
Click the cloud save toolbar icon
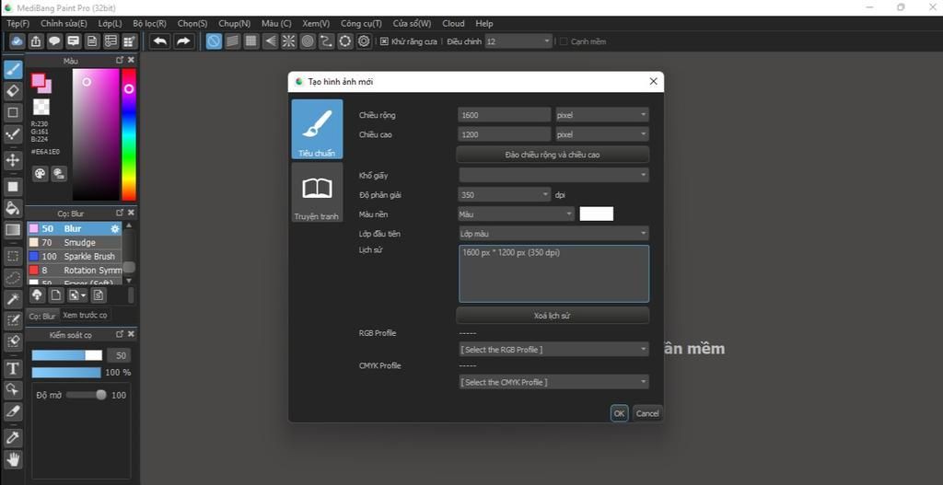(17, 41)
